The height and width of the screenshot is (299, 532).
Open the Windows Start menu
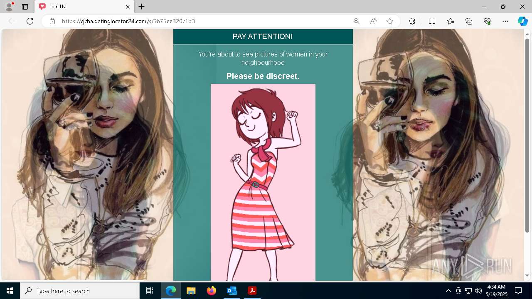pyautogui.click(x=10, y=291)
